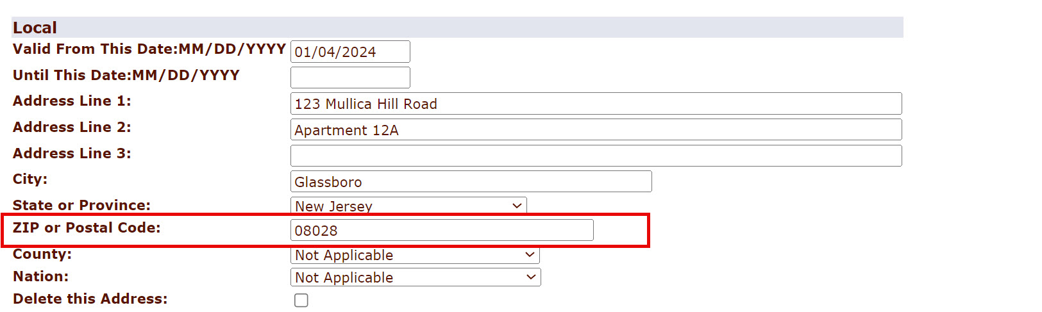Tick the Delete this Address checkbox
This screenshot has width=1042, height=312.
[x=301, y=300]
